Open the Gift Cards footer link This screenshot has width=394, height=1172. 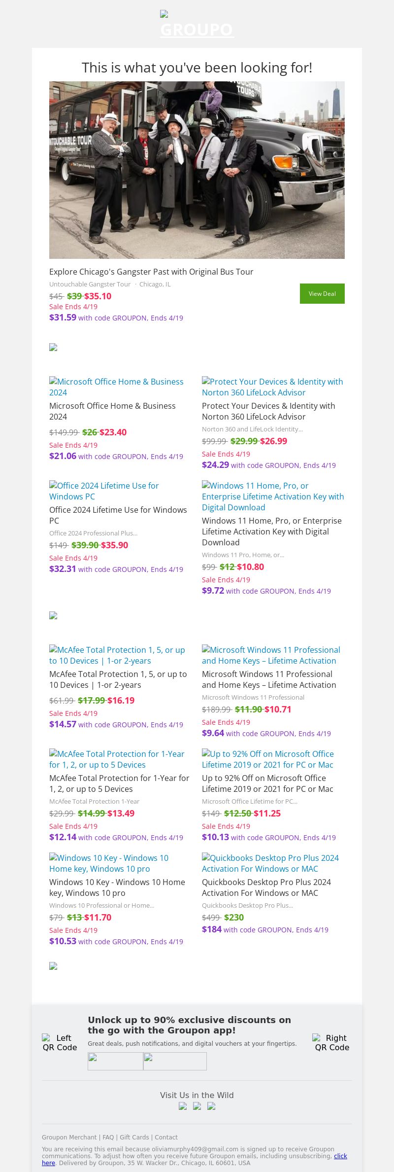[x=134, y=1137]
